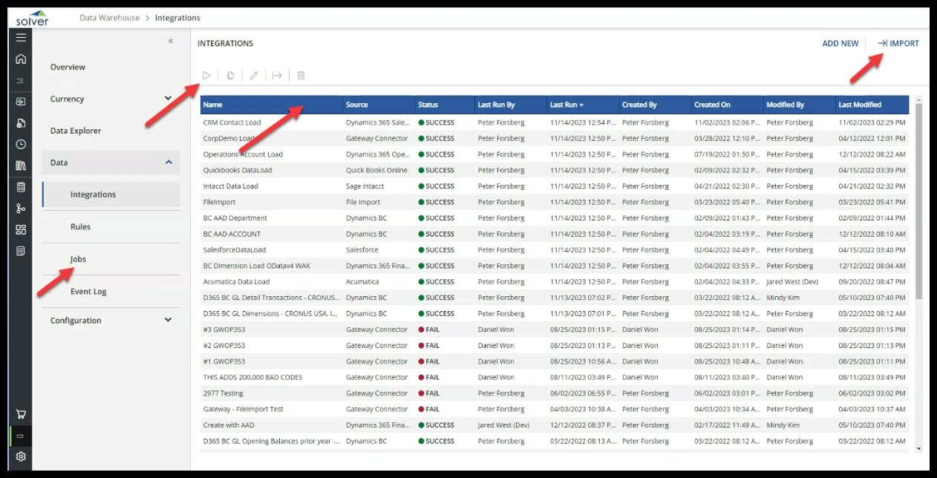Click the Copy integration icon
Screen dimensions: 937x478
click(231, 75)
